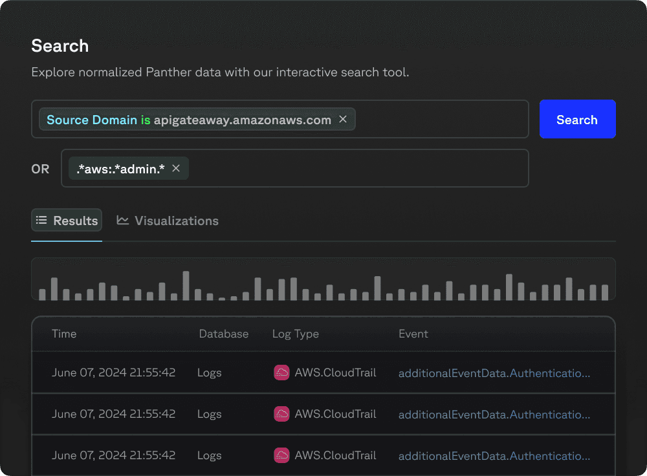The image size is (647, 476).
Task: Click the Results list icon
Action: (41, 221)
